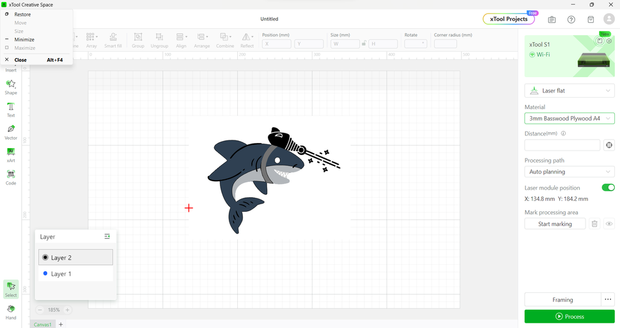Choose Minimize in the window menu
Image resolution: width=620 pixels, height=328 pixels.
click(x=24, y=40)
